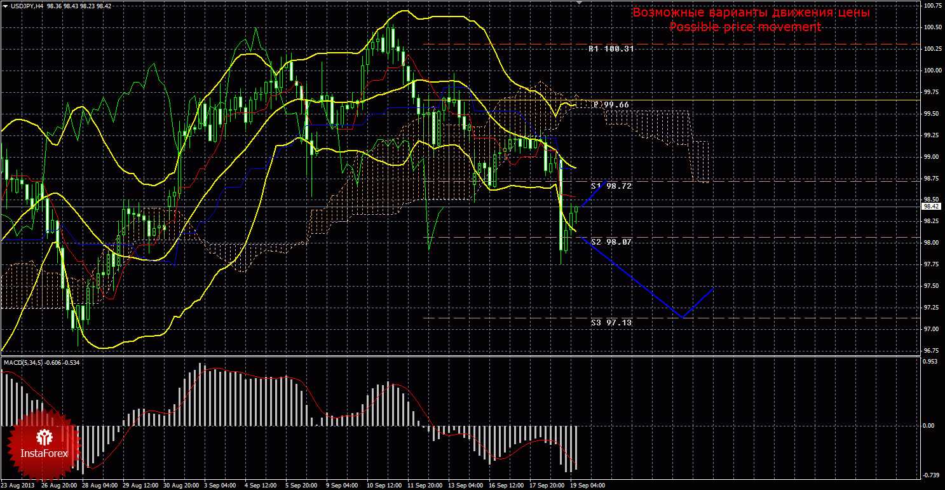Click the 98.75 price scale value
945x490 pixels.
931,178
